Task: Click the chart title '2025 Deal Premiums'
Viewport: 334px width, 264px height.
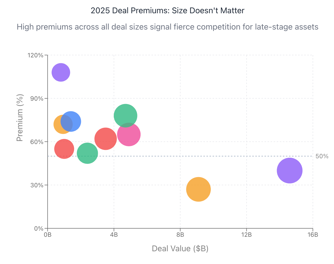Action: [167, 11]
